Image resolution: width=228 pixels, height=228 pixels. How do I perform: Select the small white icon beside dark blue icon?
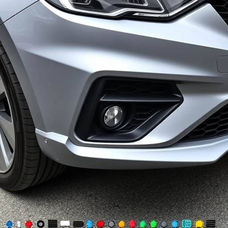(19, 224)
